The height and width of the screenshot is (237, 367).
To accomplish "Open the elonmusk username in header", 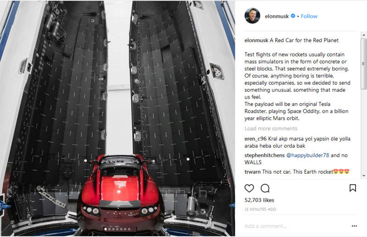I will coord(277,16).
